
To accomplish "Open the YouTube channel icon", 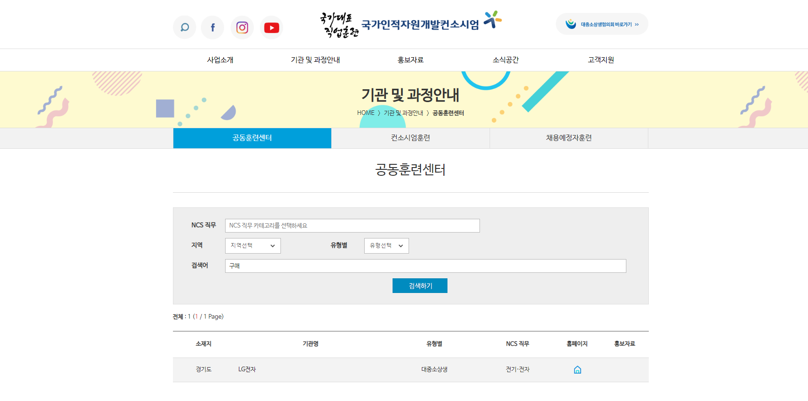I will coord(271,27).
